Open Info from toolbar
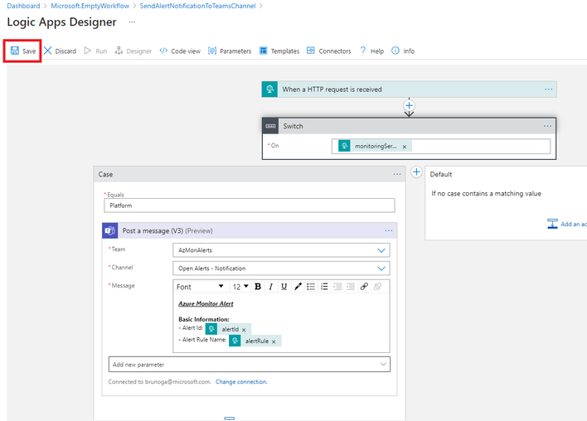This screenshot has height=421, width=587. 403,51
